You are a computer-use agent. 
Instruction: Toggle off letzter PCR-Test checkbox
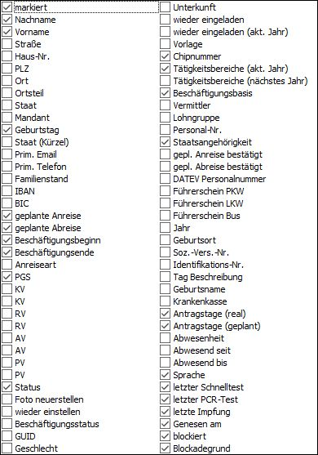165,399
